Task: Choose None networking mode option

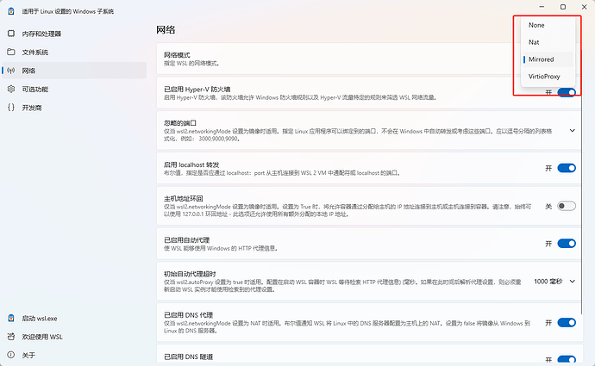Action: pos(548,25)
